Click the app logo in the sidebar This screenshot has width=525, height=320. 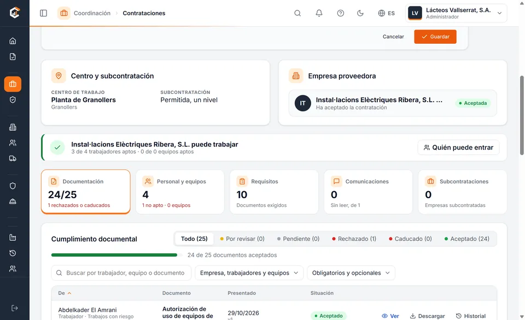point(14,13)
